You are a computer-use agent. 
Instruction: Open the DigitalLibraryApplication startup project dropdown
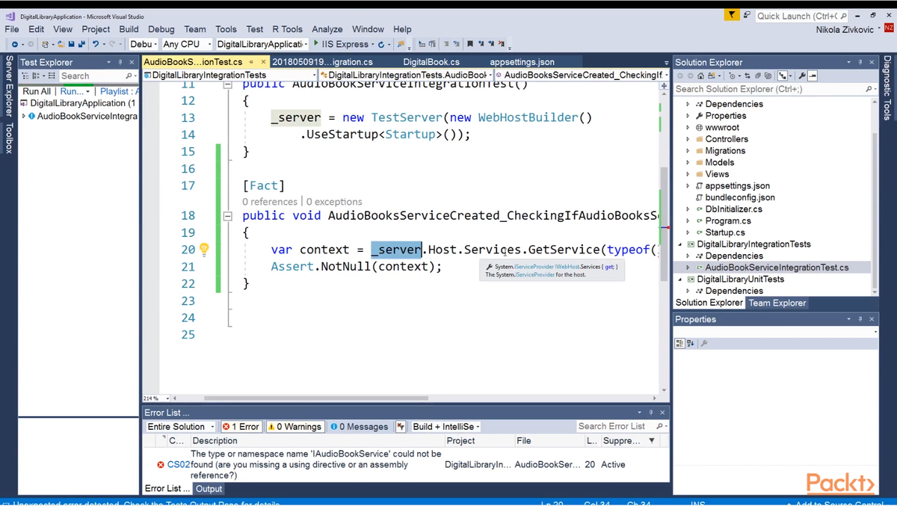[x=262, y=44]
